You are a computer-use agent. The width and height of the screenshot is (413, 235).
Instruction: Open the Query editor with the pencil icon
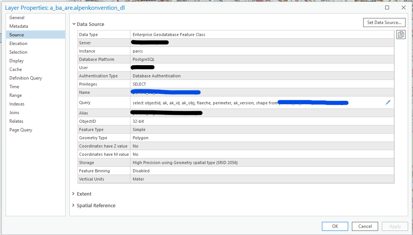pyautogui.click(x=388, y=102)
